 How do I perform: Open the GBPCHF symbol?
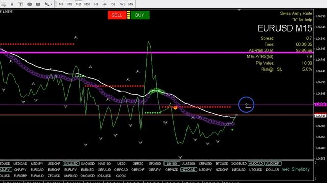point(138,170)
